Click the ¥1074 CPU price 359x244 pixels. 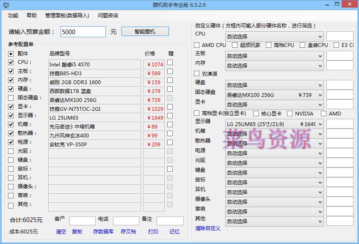154,64
